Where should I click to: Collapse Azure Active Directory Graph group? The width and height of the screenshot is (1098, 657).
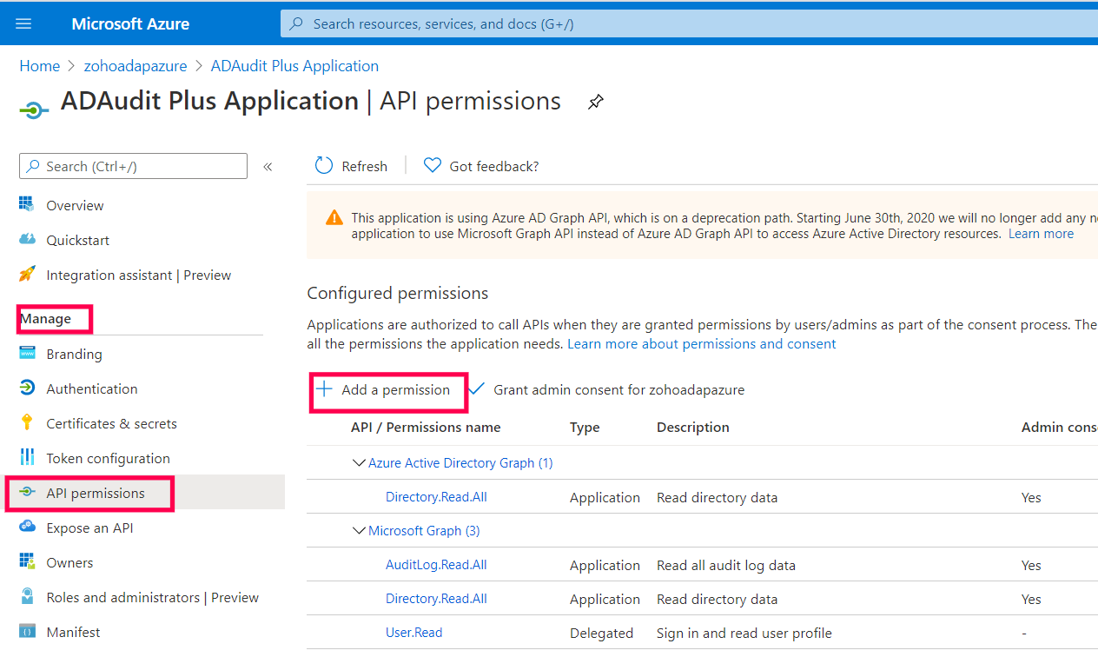tap(359, 463)
